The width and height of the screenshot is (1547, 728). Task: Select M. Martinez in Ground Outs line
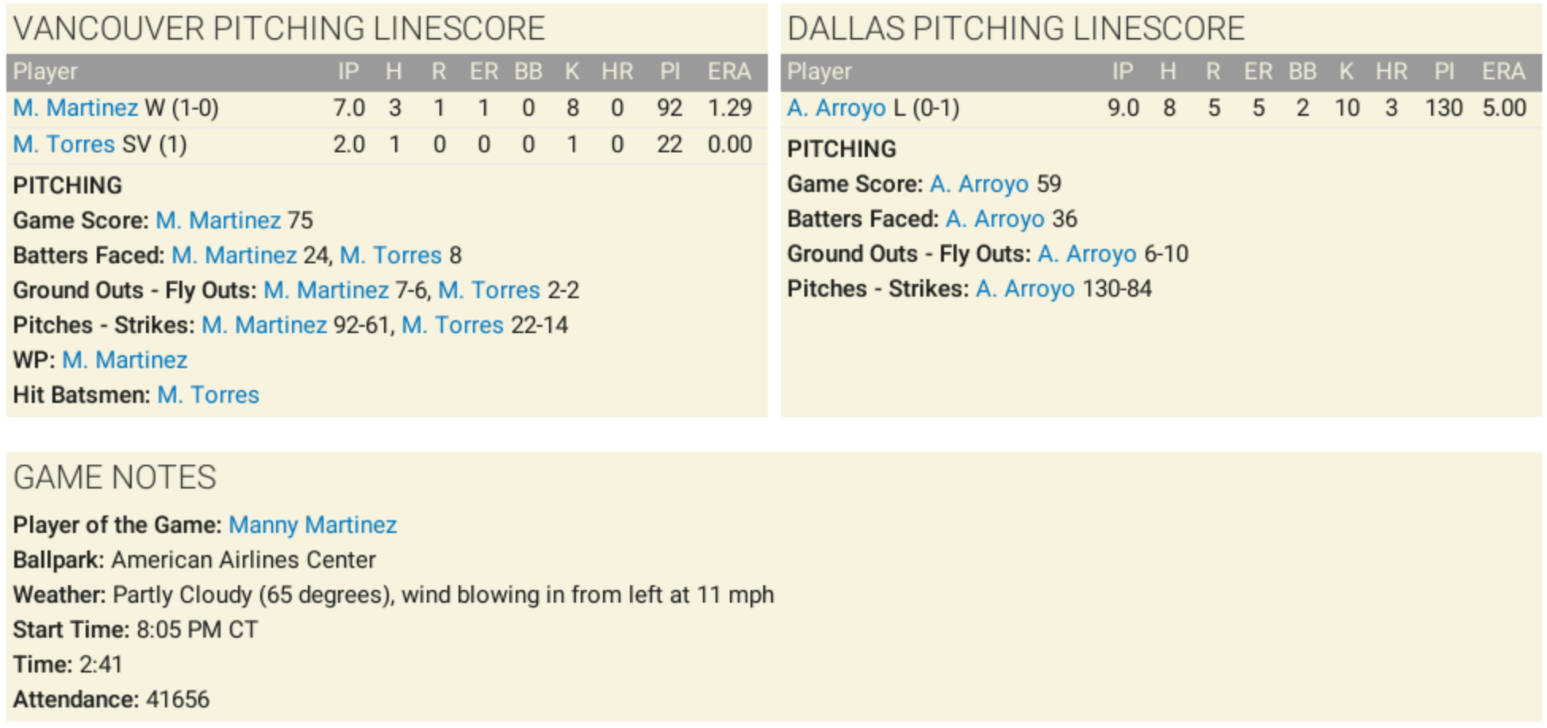(326, 290)
